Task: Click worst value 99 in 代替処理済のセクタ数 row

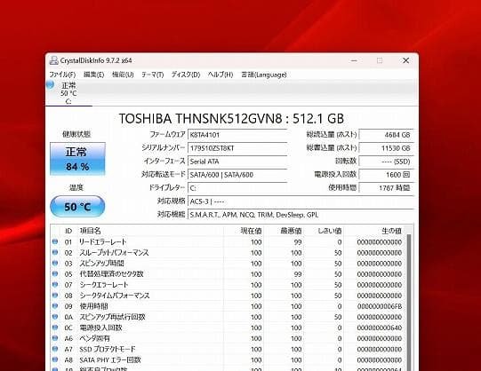Action: tap(298, 274)
